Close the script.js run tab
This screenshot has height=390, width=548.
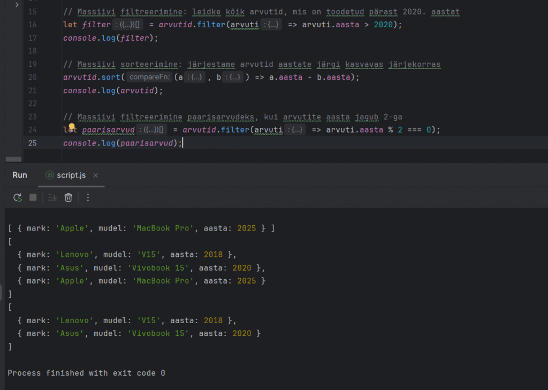pyautogui.click(x=96, y=175)
